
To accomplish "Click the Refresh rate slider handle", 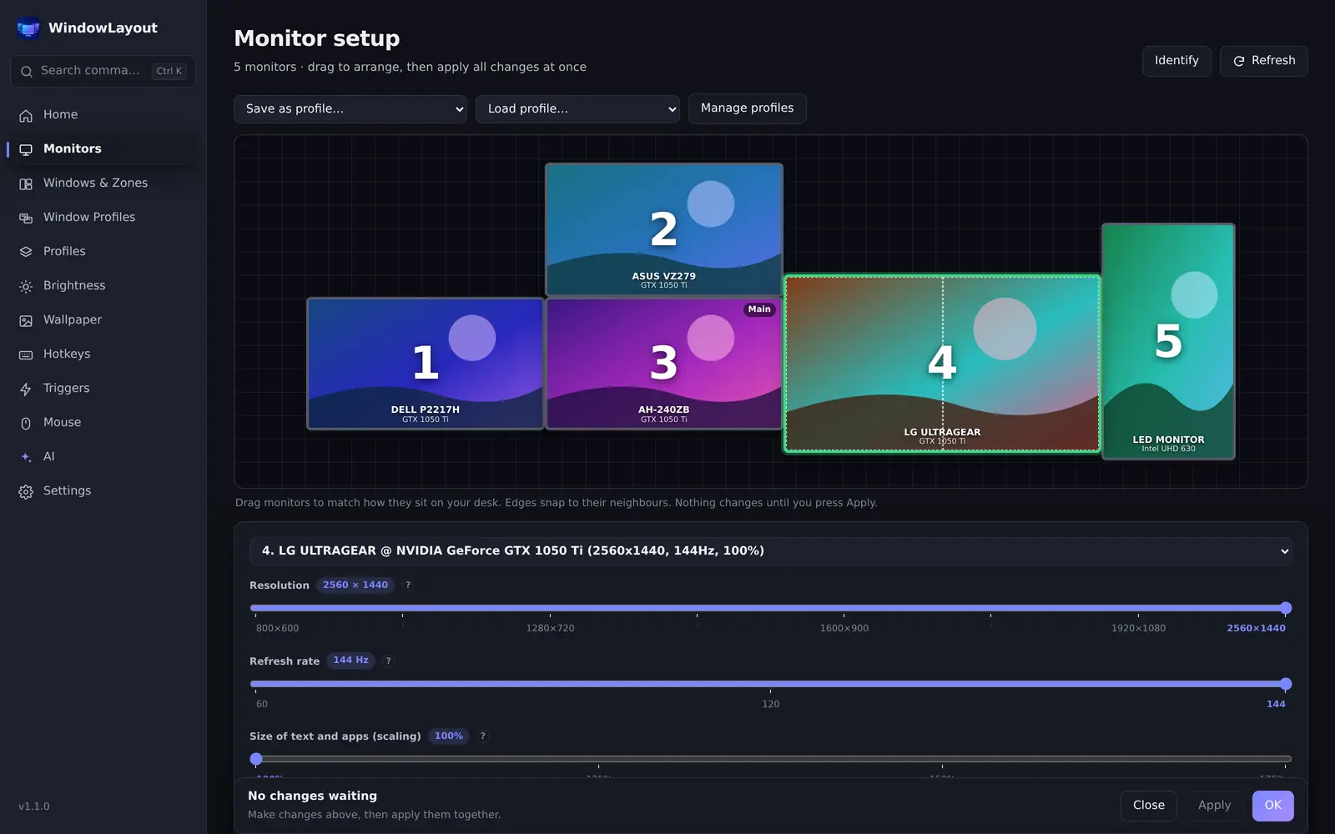I will click(x=1286, y=684).
